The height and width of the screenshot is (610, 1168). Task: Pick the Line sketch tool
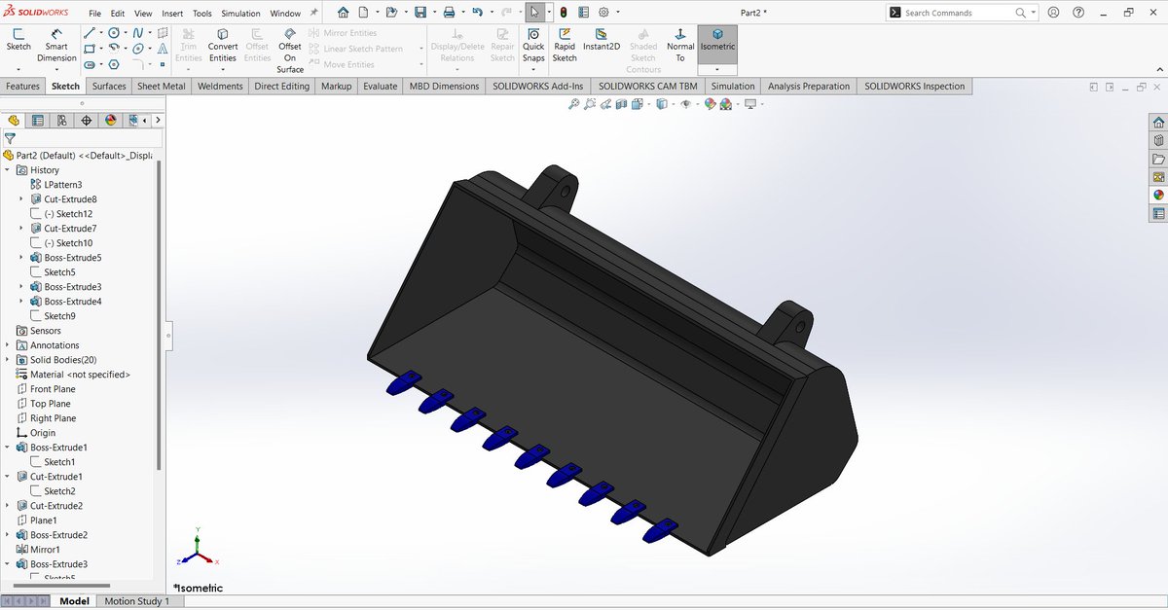click(x=90, y=33)
